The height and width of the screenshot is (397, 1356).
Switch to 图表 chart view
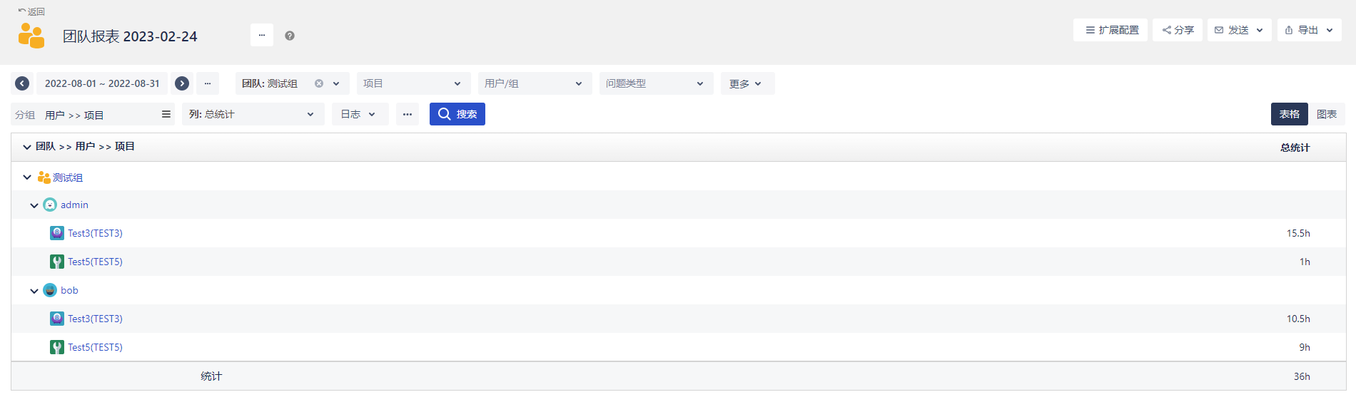click(x=1326, y=114)
